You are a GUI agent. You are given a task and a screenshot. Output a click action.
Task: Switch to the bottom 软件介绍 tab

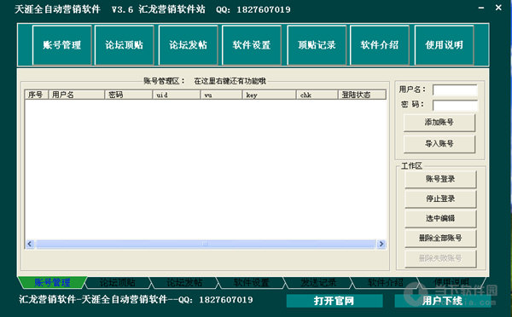click(386, 282)
